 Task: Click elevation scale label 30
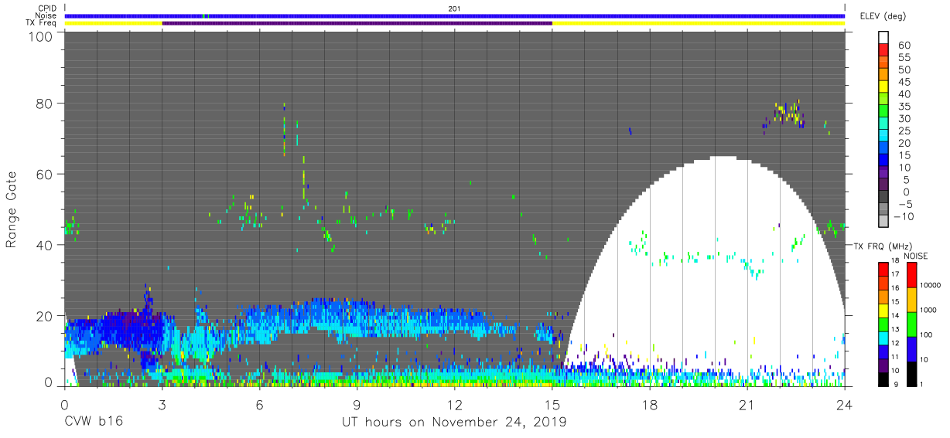(904, 118)
